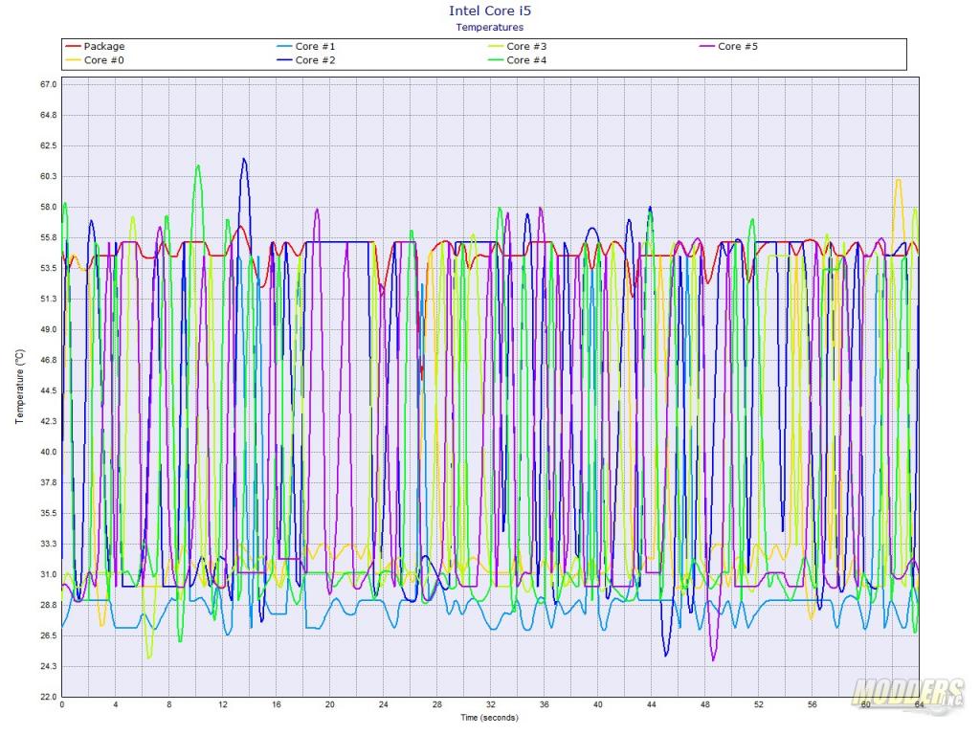
Task: Click the "Temperature (°C)" vertical axis label
Action: (20, 387)
